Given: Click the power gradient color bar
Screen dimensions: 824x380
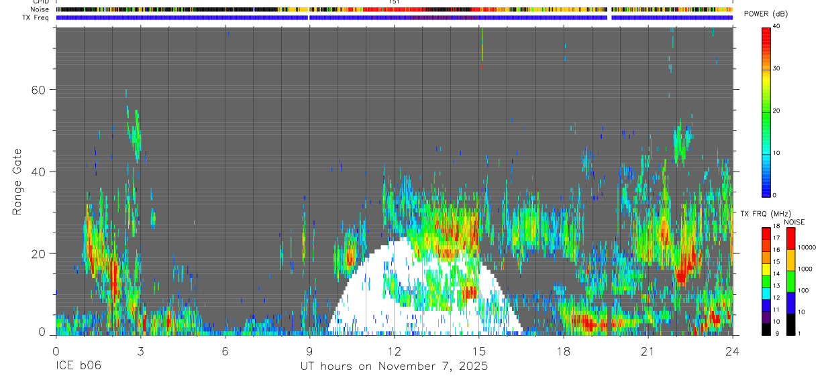Looking at the screenshot, I should point(766,111).
